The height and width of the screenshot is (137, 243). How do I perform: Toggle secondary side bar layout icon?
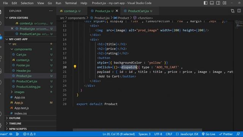(x=218, y=3)
